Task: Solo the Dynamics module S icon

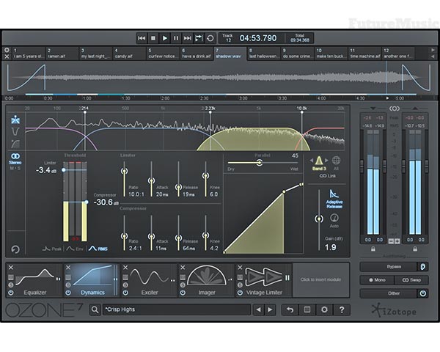Action: [68, 285]
